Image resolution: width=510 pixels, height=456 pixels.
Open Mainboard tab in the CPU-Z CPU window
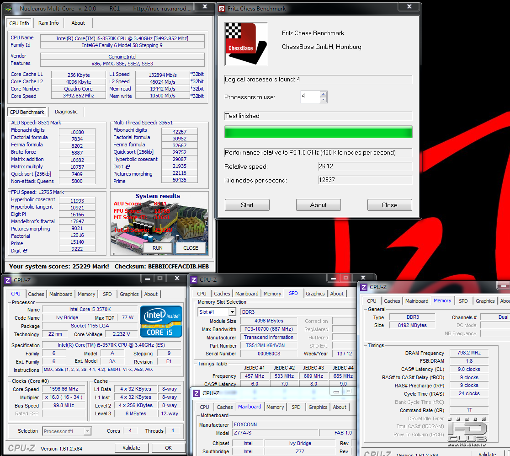[61, 294]
